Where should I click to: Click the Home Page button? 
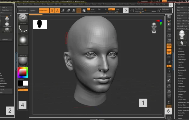click(22, 10)
